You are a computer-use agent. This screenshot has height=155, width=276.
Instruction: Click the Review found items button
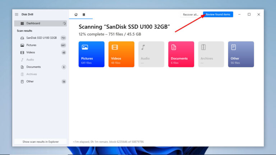pyautogui.click(x=218, y=14)
